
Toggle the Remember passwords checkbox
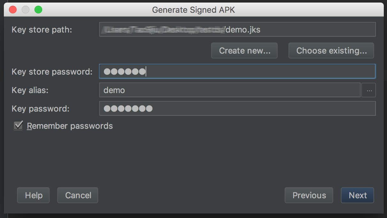[18, 126]
